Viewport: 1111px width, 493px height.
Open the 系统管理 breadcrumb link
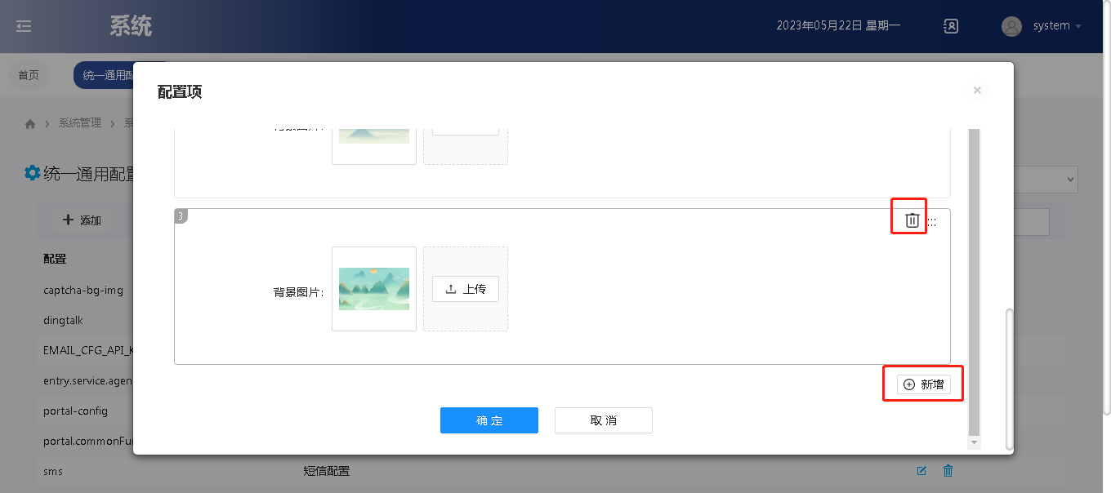click(x=80, y=123)
